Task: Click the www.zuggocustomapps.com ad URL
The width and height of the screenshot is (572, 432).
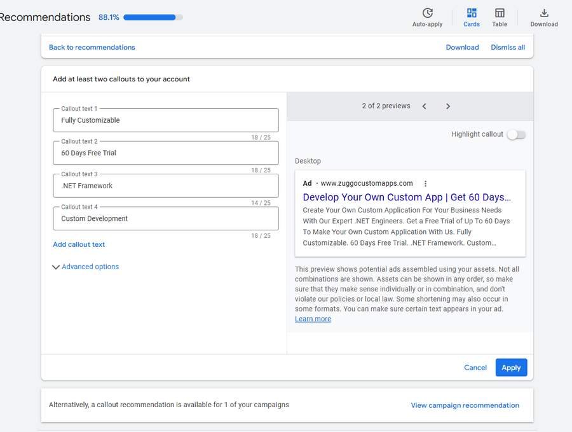Action: pos(367,183)
